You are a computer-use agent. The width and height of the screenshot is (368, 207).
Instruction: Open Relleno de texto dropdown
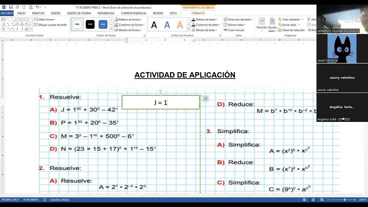[x=204, y=20]
